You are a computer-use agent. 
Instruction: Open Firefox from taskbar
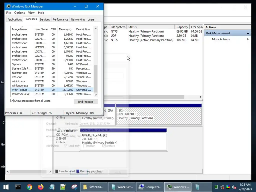pyautogui.click(x=41, y=187)
